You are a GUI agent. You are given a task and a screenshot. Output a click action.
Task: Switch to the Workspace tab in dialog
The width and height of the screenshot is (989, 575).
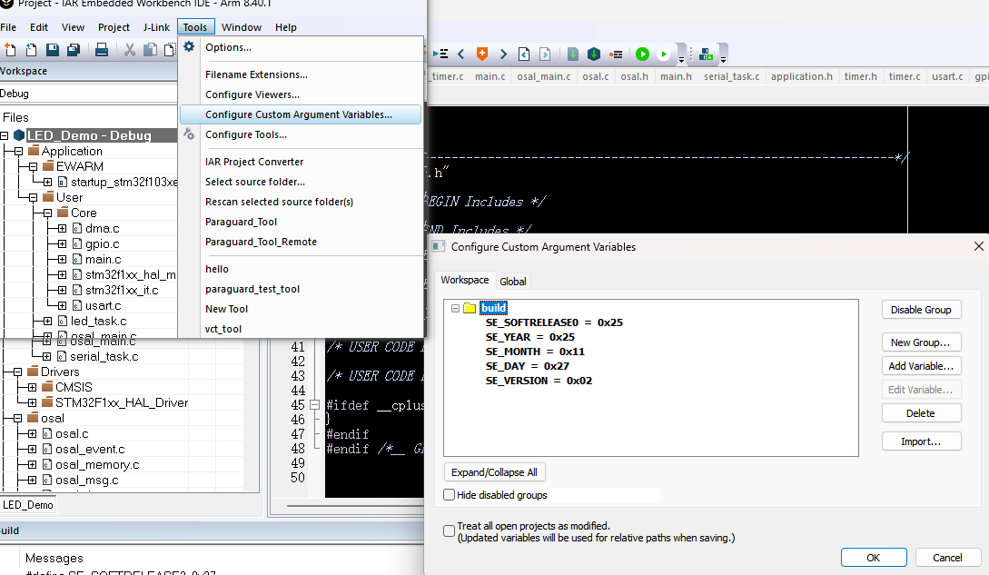(x=465, y=280)
